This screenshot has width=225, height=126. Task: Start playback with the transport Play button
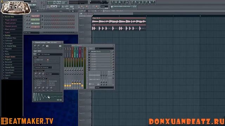coord(52,7)
